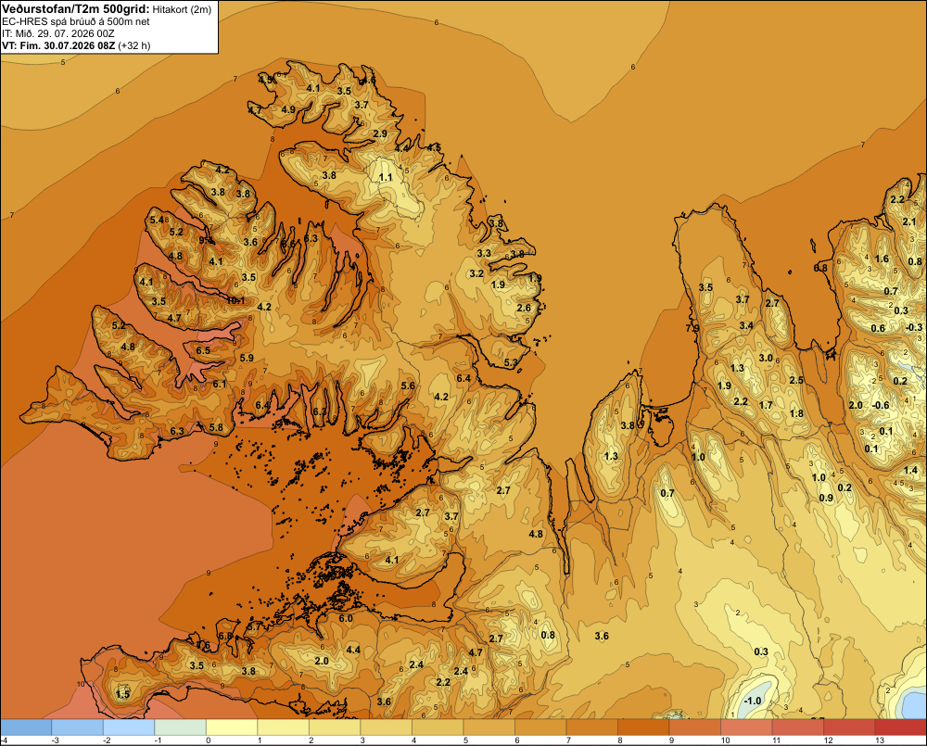Screen dimensions: 927x746
Task: Click the '1.6' temperature value on the map
Action: 882,259
